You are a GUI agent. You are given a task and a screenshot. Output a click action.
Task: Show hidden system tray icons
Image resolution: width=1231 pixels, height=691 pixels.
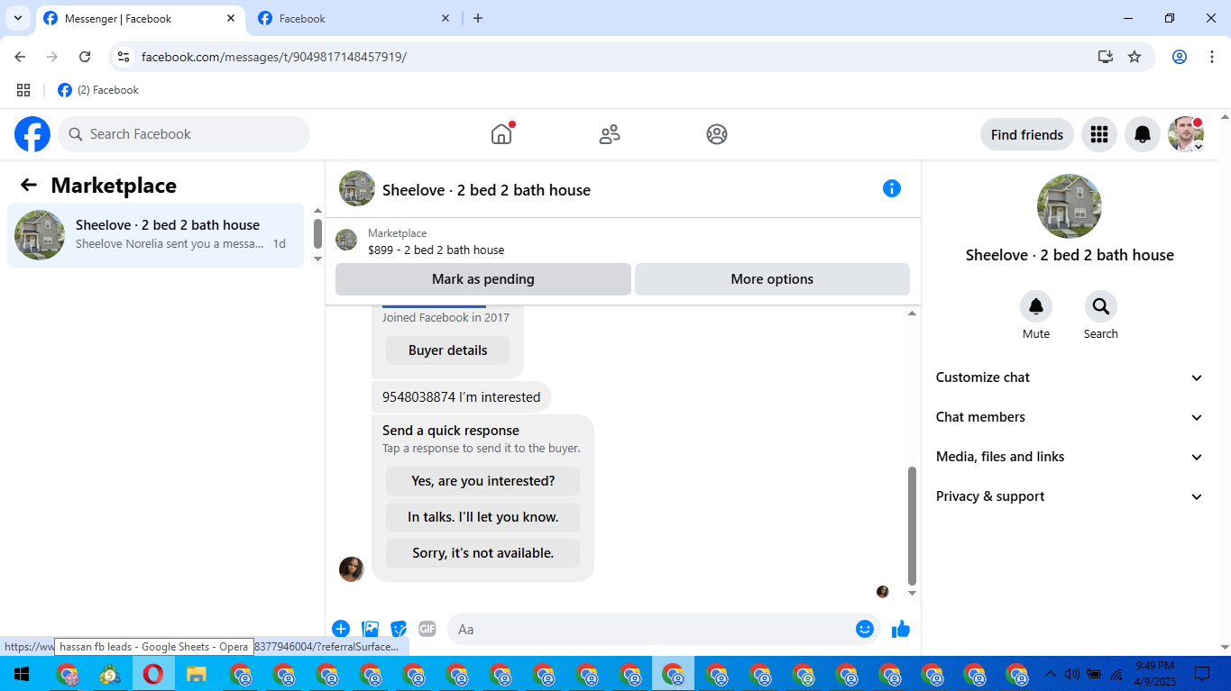(x=1050, y=674)
